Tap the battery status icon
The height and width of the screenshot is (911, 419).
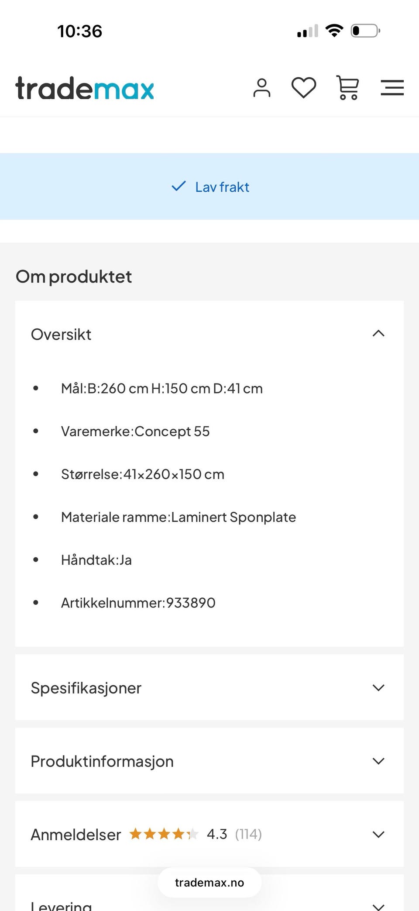click(x=366, y=31)
